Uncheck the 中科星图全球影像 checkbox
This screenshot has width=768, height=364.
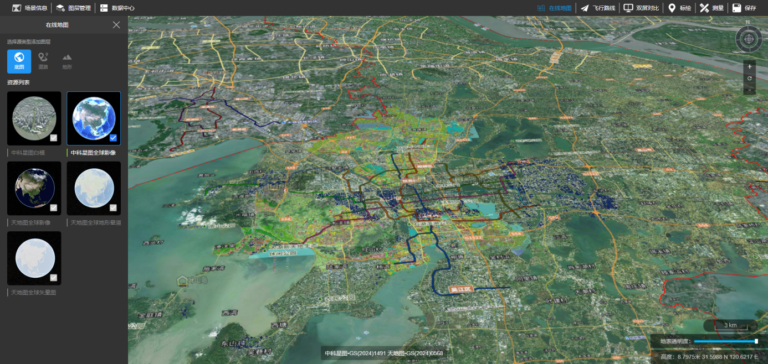(113, 138)
